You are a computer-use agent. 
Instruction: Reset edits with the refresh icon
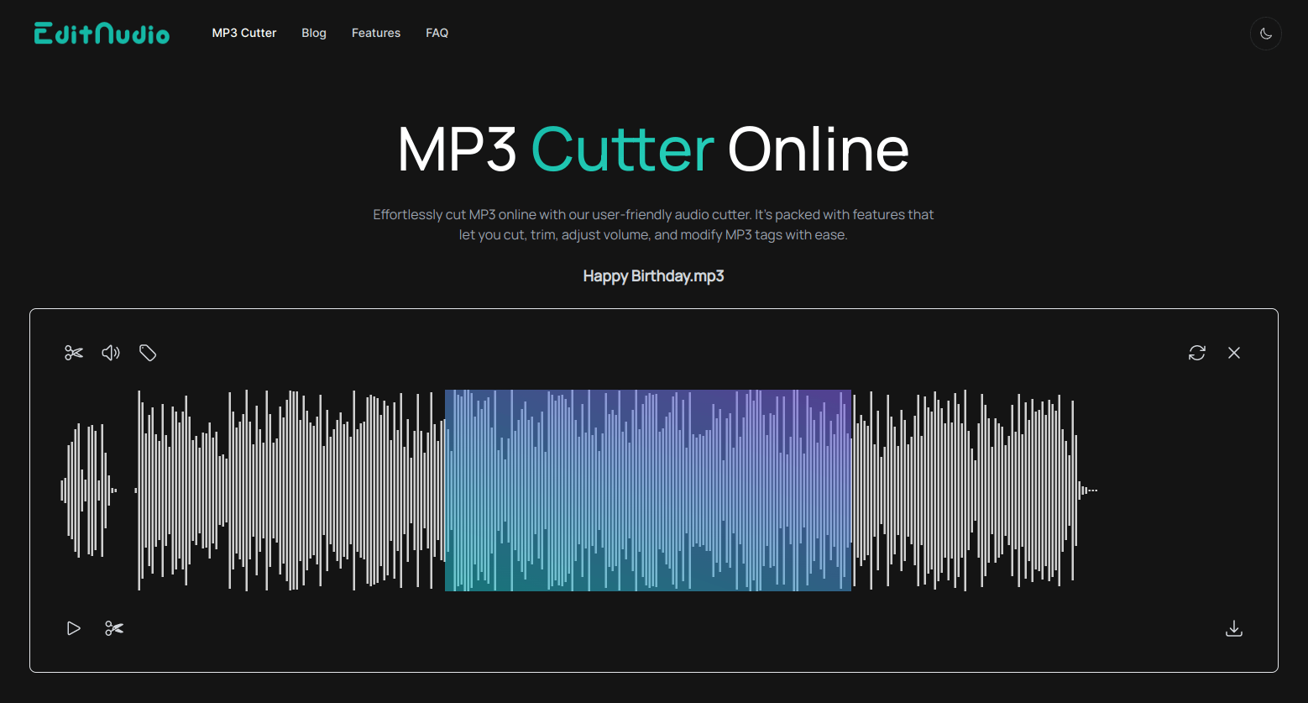[1196, 353]
